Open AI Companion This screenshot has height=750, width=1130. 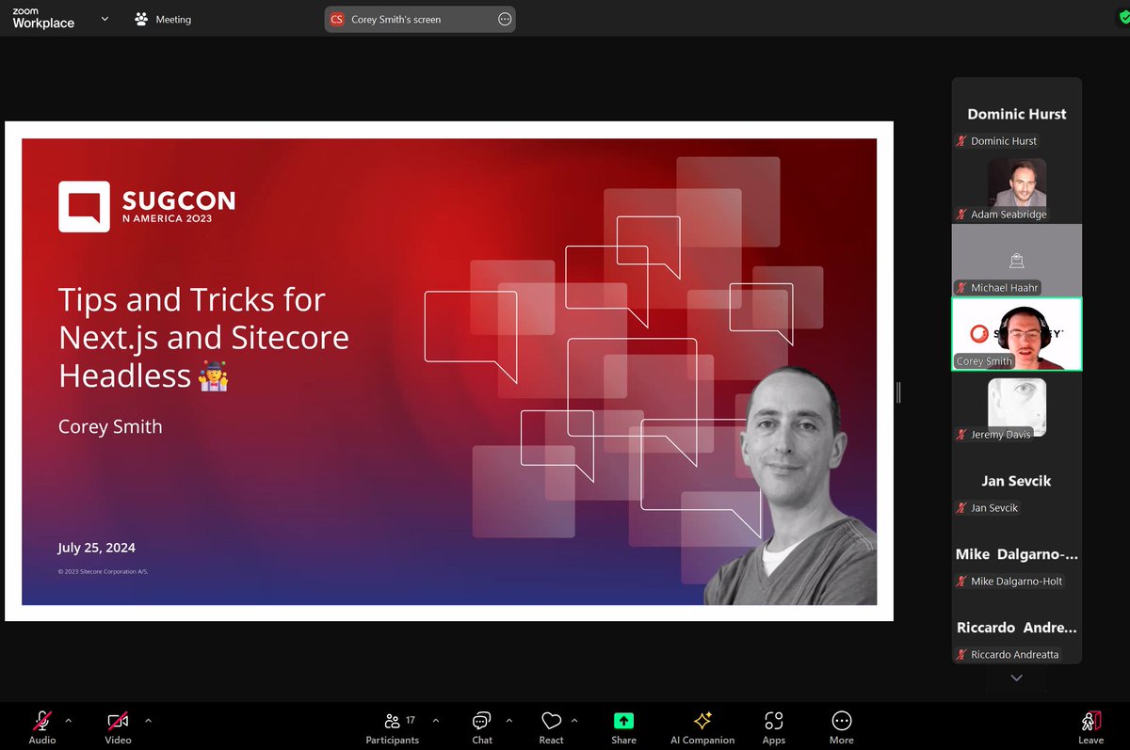(702, 726)
